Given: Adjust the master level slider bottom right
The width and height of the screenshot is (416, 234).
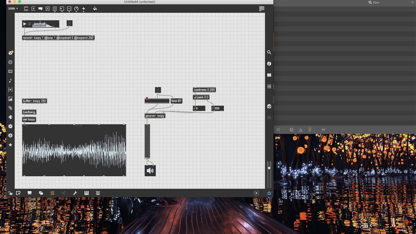Looking at the screenshot, I should tap(269, 175).
